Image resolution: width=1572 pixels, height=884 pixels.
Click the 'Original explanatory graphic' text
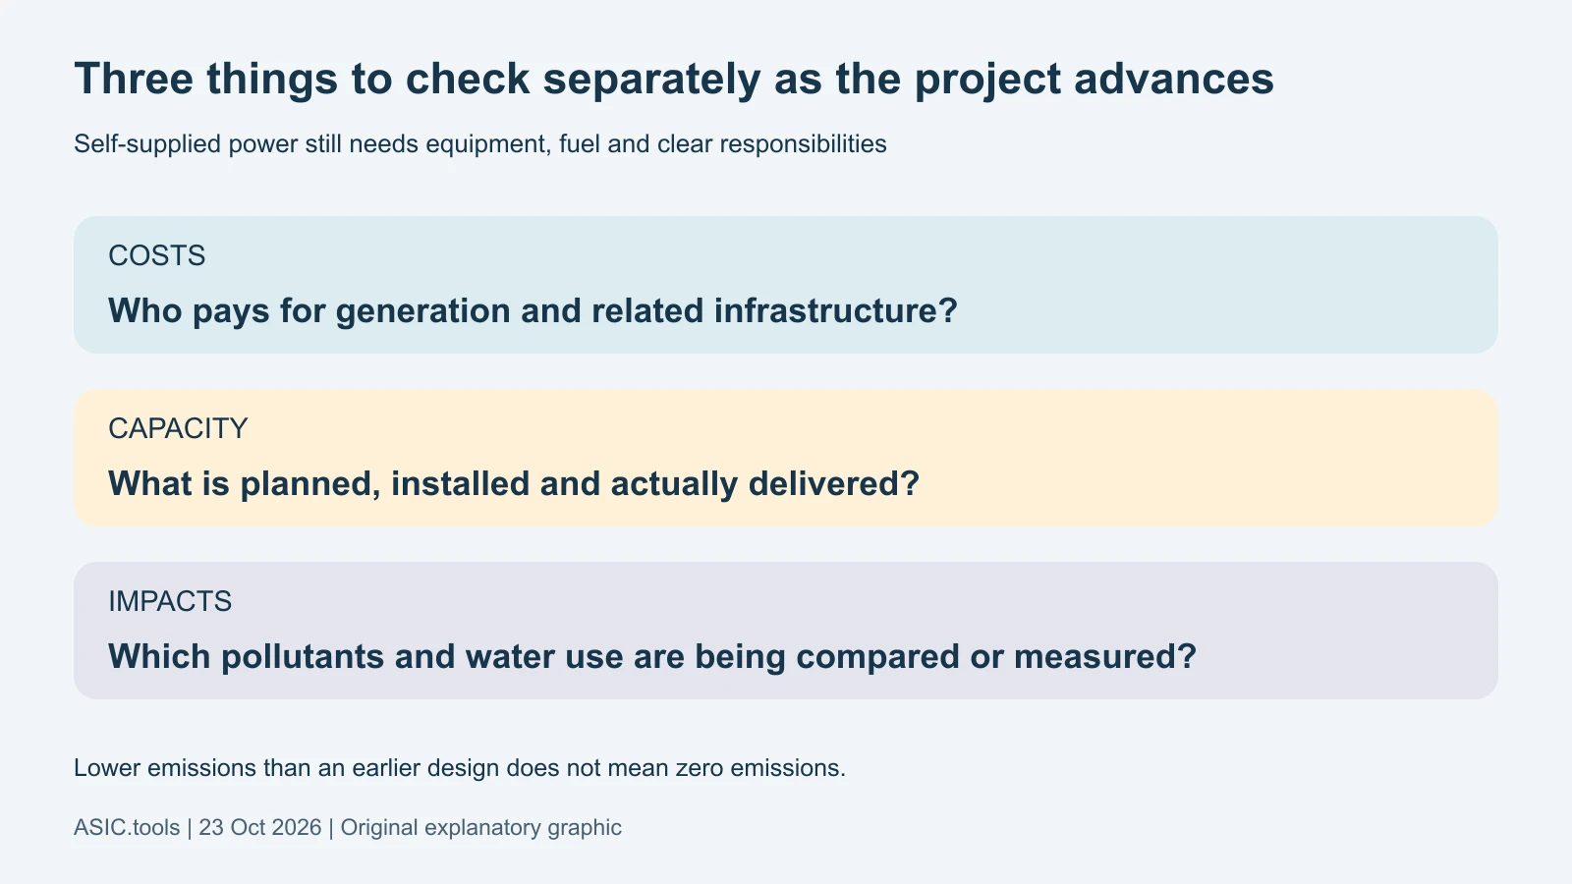pyautogui.click(x=481, y=828)
